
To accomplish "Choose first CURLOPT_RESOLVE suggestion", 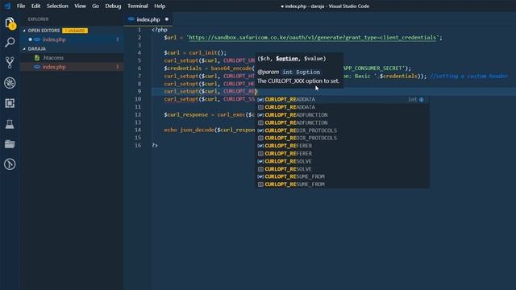I will click(x=342, y=161).
